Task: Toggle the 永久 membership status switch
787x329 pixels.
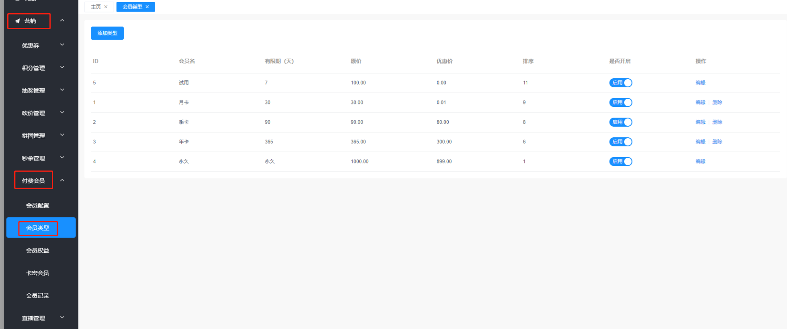Action: [x=620, y=162]
